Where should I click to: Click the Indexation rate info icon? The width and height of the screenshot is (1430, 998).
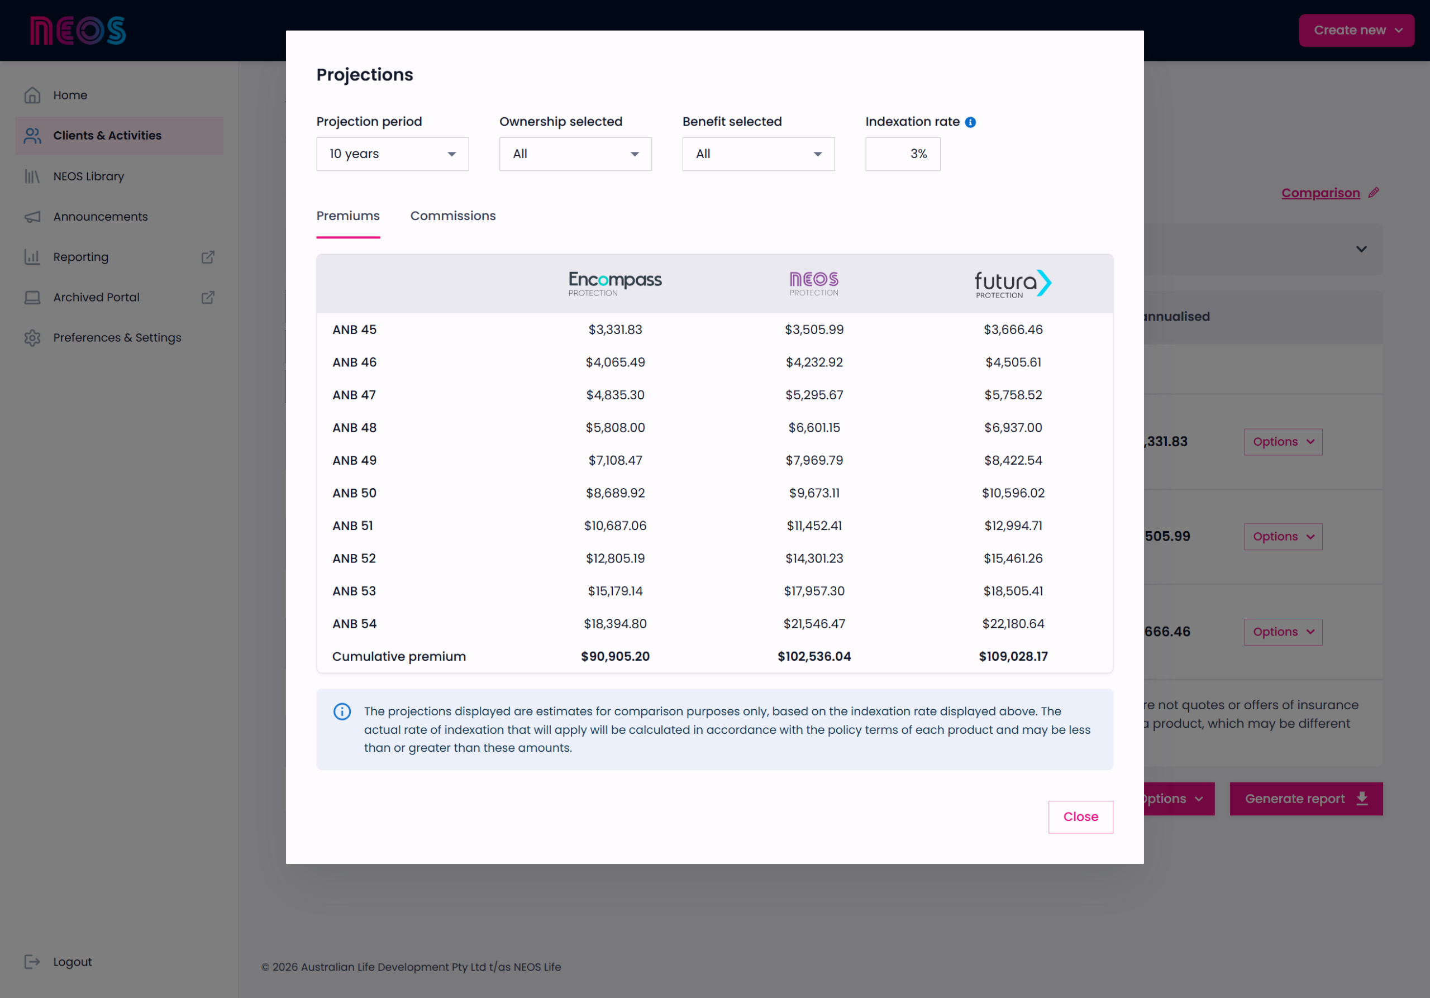click(970, 122)
